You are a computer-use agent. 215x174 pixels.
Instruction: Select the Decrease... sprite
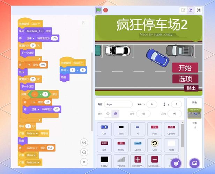click(x=155, y=161)
